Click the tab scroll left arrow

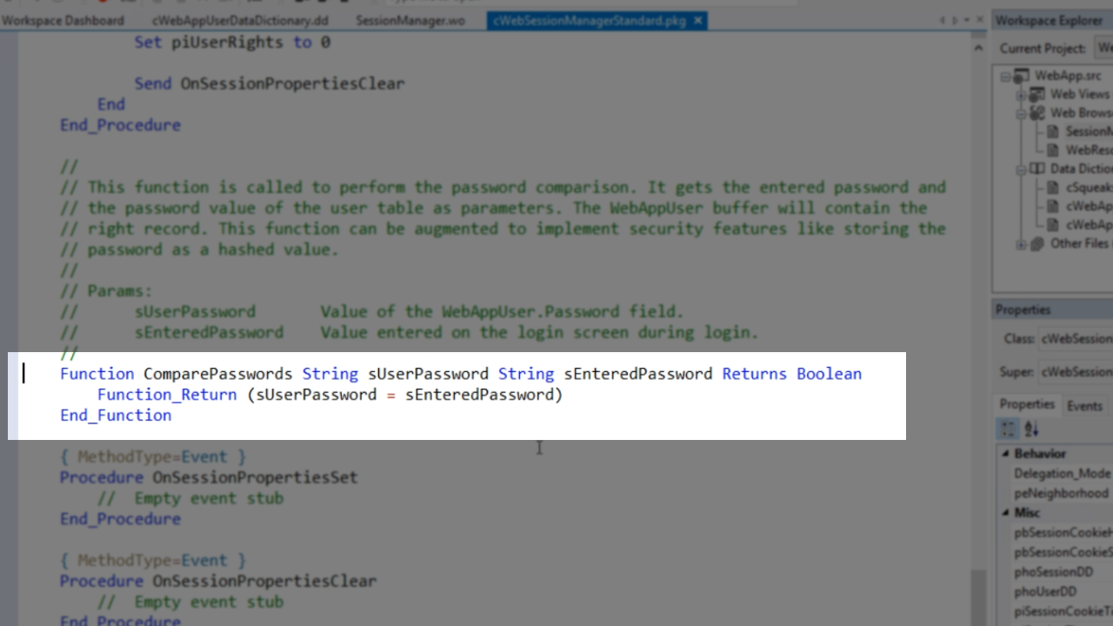tap(943, 20)
